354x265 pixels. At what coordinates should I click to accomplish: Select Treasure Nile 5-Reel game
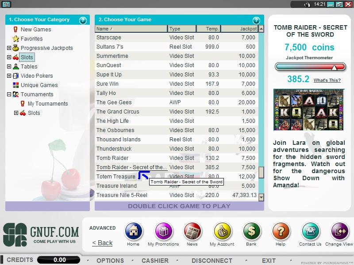point(177,195)
